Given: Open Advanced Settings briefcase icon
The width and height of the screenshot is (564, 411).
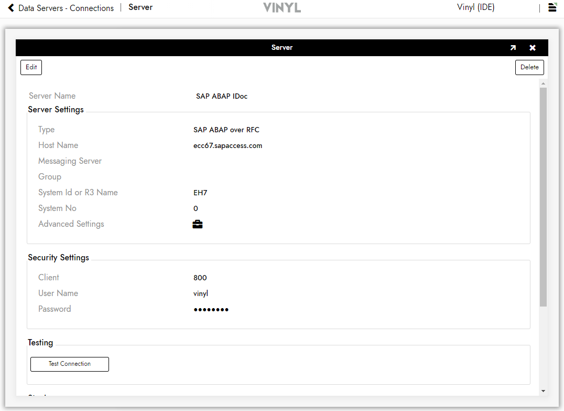Looking at the screenshot, I should pos(198,225).
